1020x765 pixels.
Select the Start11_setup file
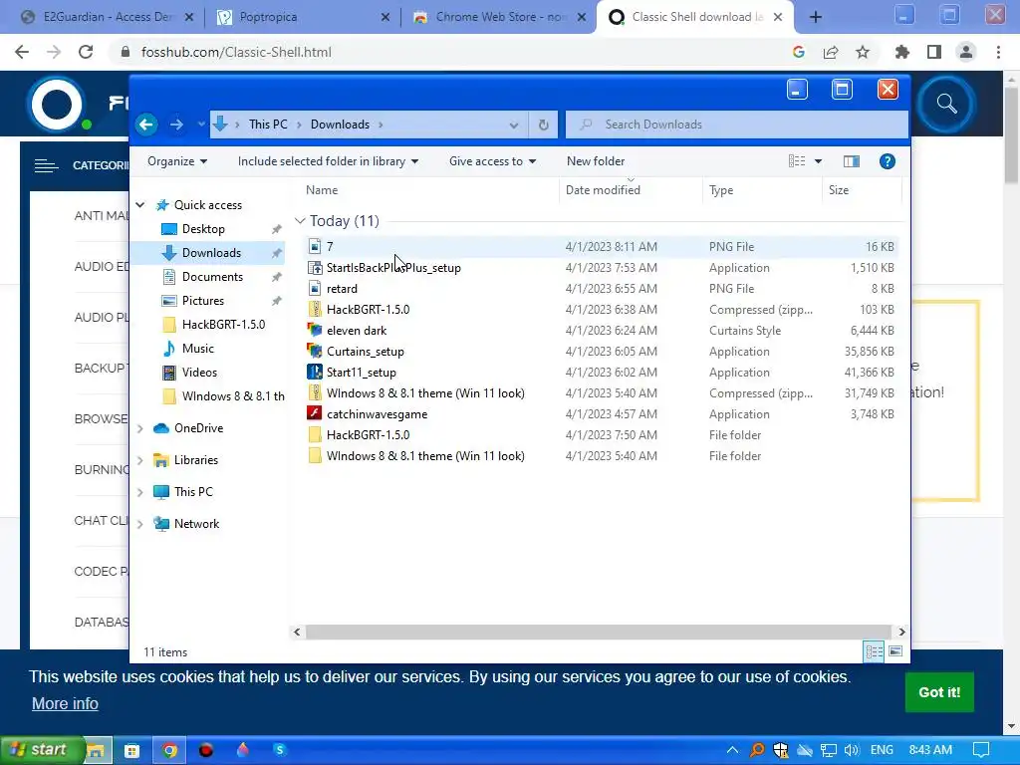click(361, 373)
